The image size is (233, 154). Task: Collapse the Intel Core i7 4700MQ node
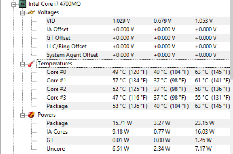[13, 5]
